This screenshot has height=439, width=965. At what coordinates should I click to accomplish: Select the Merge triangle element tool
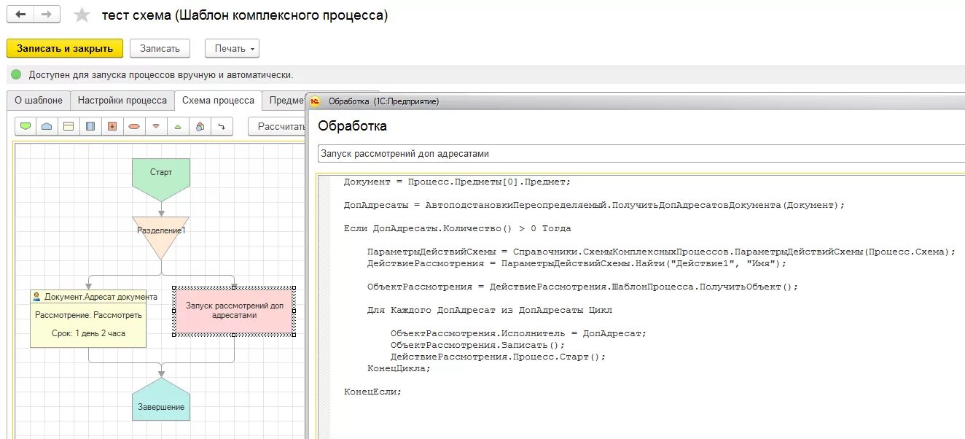coord(177,126)
